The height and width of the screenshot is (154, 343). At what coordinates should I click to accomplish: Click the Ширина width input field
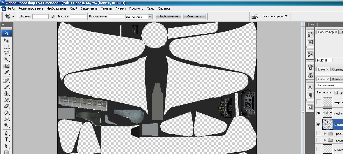tap(40, 17)
